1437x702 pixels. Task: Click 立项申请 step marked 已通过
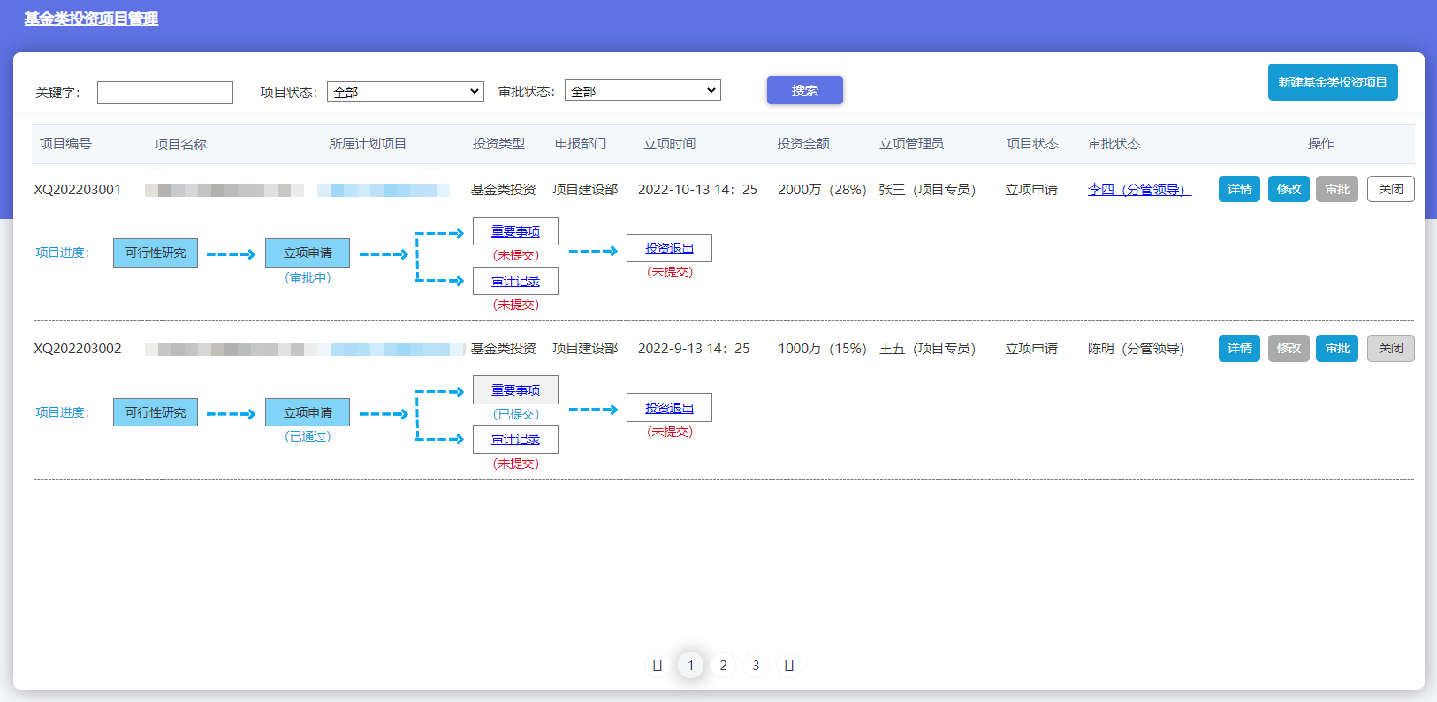tap(308, 412)
